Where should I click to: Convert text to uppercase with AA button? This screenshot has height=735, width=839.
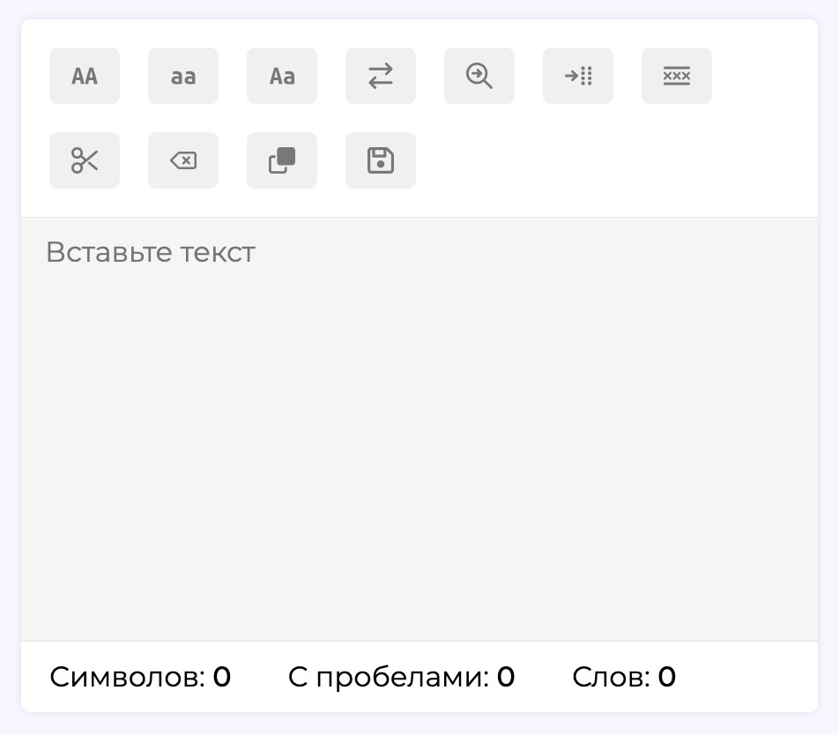click(x=85, y=76)
